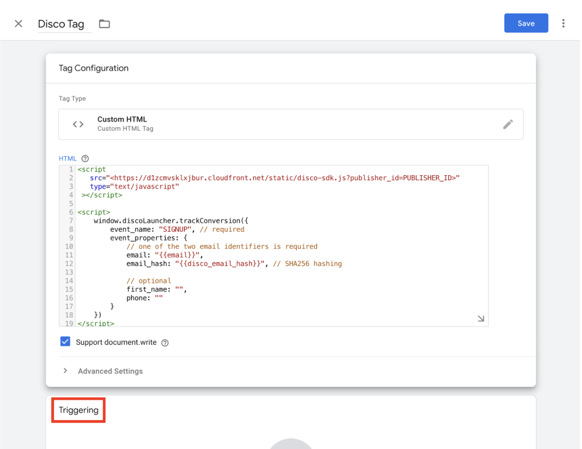Click the email_hash code line
The width and height of the screenshot is (582, 449).
[x=234, y=264]
